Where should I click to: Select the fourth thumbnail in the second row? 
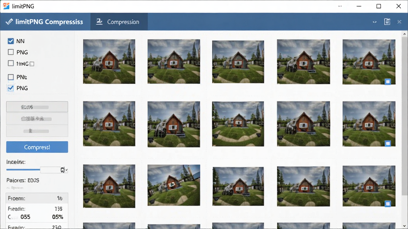tap(303, 124)
